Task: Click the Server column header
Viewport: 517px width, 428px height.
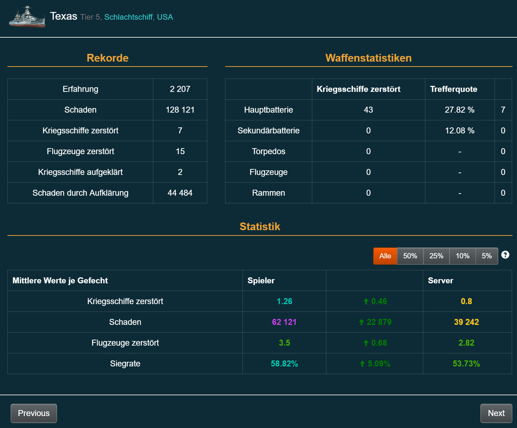Action: coord(441,281)
